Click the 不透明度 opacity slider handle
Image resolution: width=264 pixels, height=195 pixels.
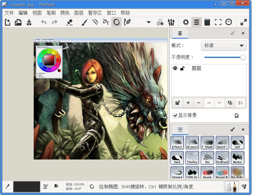(x=243, y=57)
